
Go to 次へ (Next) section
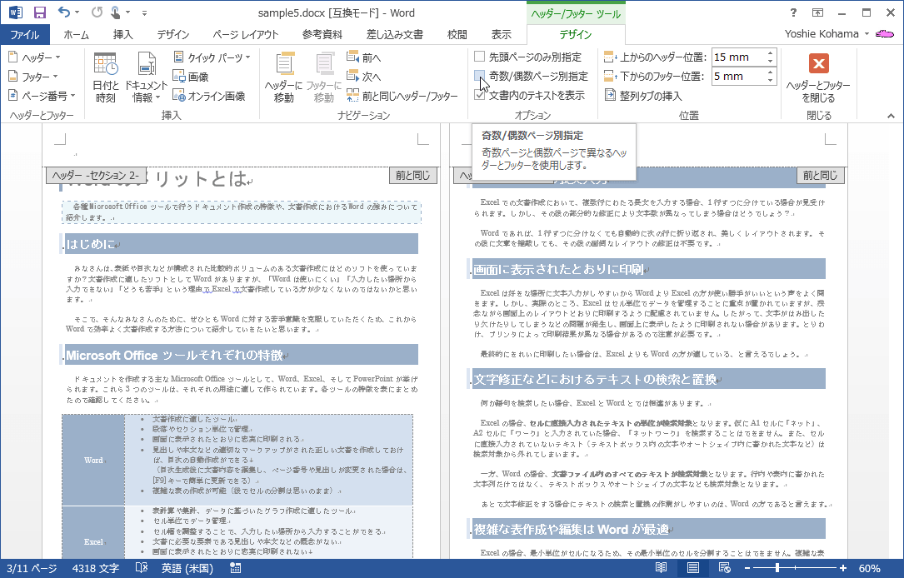coord(364,76)
